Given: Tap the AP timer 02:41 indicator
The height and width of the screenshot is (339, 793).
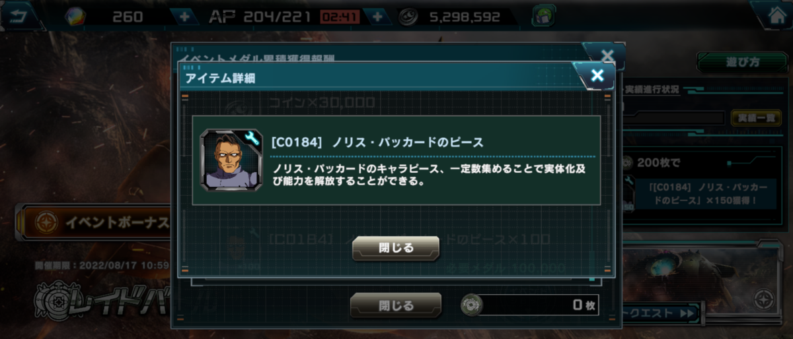Looking at the screenshot, I should [340, 16].
